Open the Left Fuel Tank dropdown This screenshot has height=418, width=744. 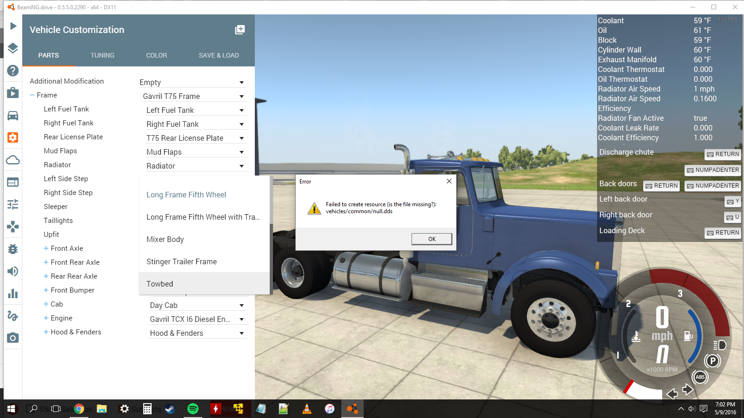tap(196, 110)
